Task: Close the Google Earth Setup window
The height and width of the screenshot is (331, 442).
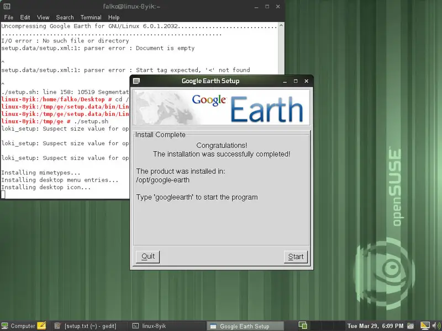Action: click(307, 81)
